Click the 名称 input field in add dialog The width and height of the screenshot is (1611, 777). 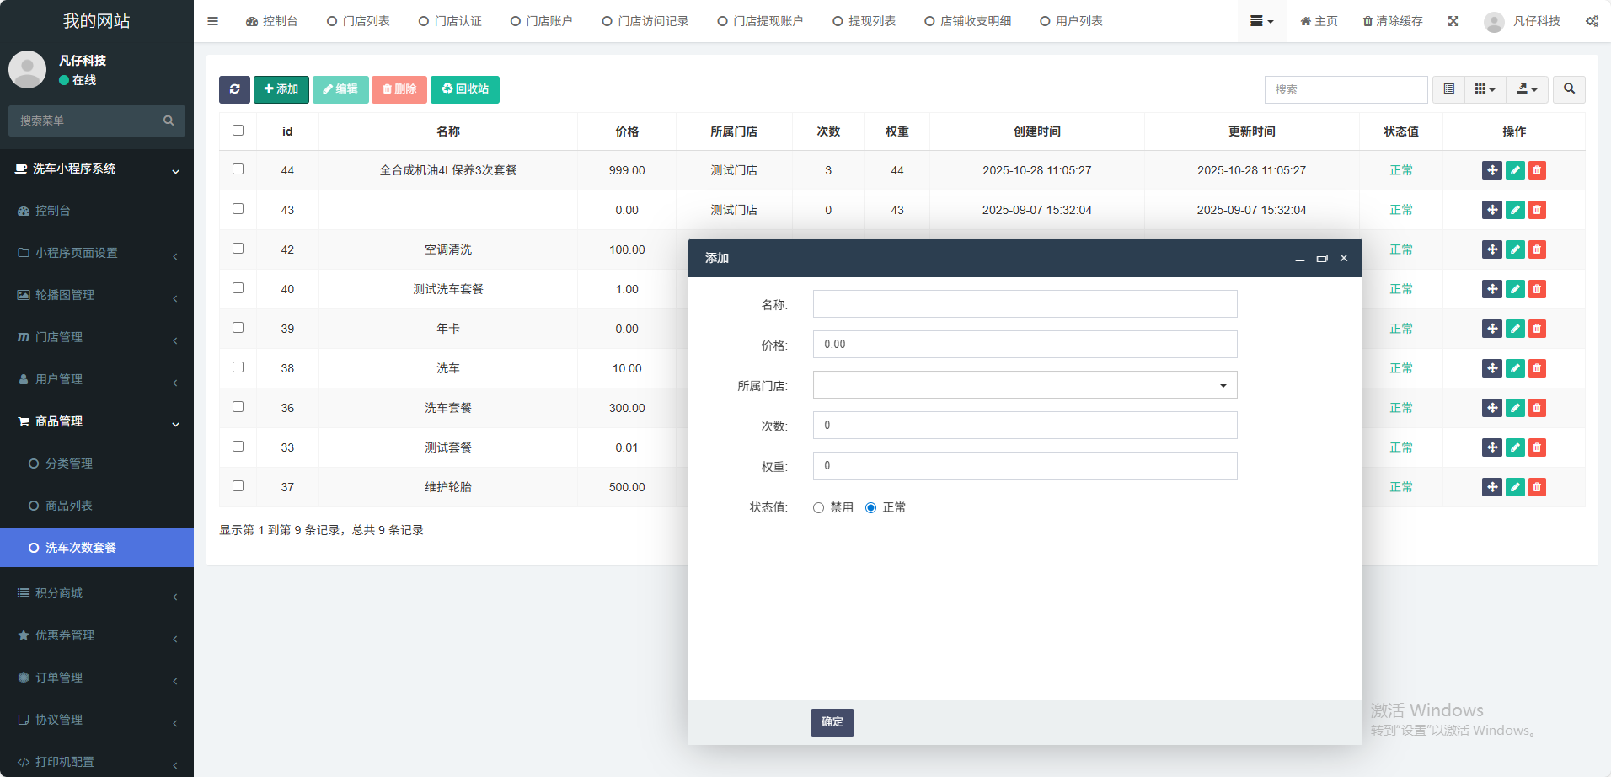(x=1025, y=304)
